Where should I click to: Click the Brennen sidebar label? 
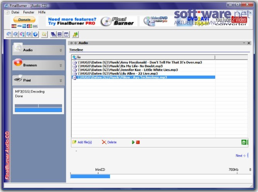[30, 65]
